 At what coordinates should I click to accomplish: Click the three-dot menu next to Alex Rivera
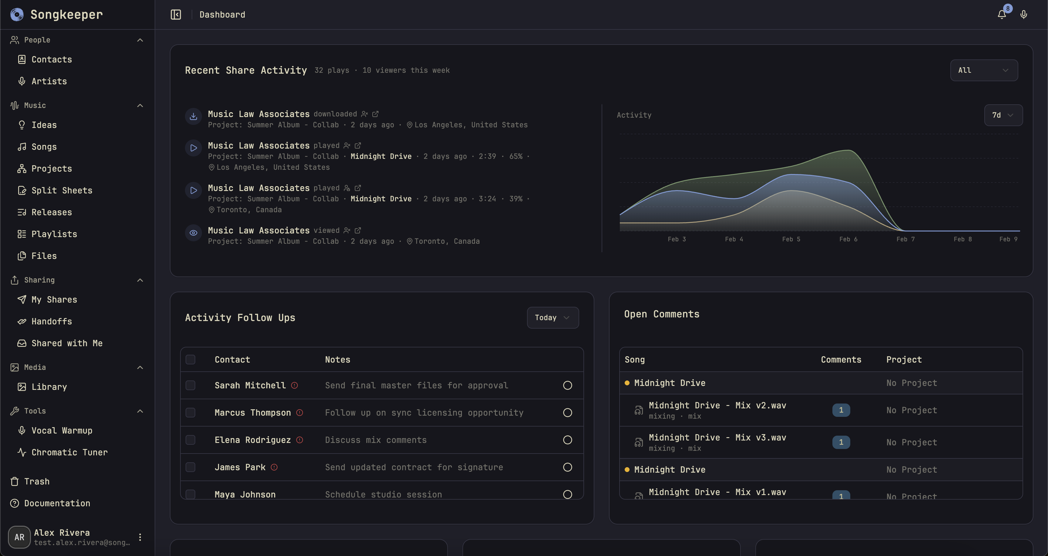(140, 537)
